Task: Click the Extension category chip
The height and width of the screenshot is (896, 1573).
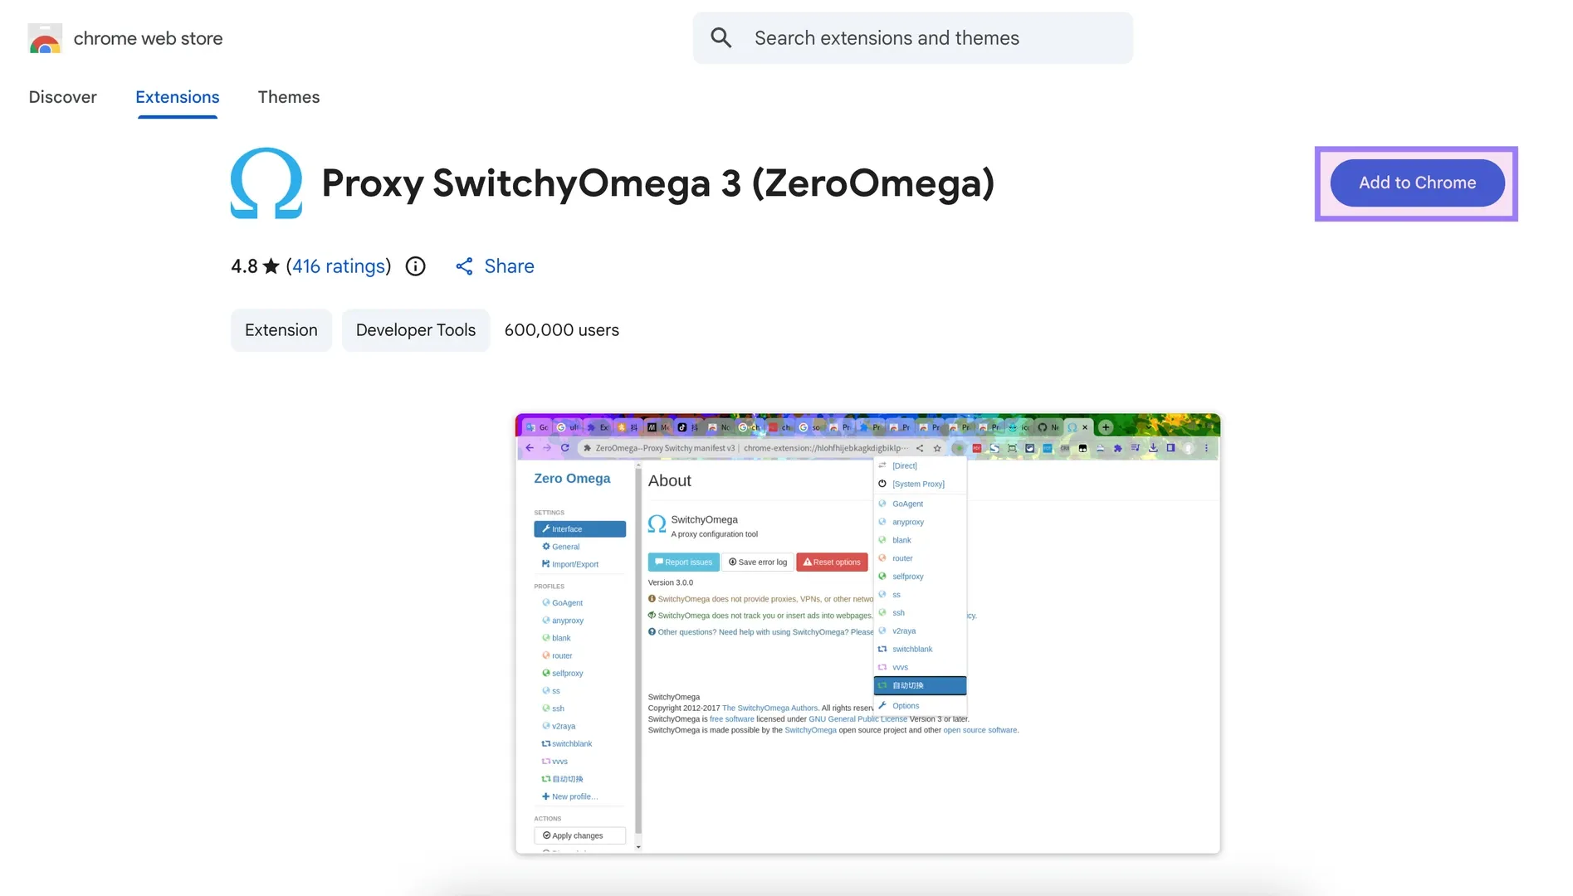Action: (x=281, y=330)
